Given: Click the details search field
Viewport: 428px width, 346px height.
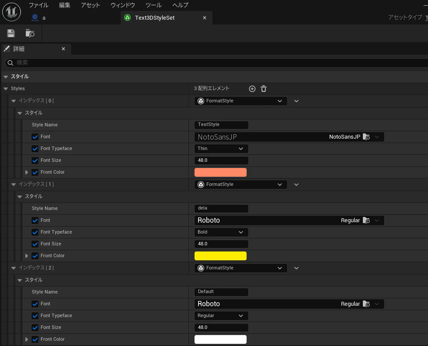Looking at the screenshot, I should coord(216,63).
